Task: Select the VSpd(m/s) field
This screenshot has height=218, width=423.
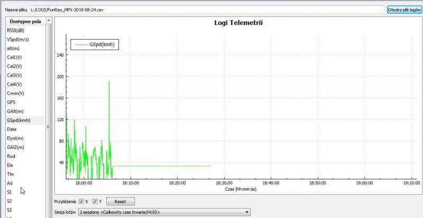Action: click(x=17, y=40)
